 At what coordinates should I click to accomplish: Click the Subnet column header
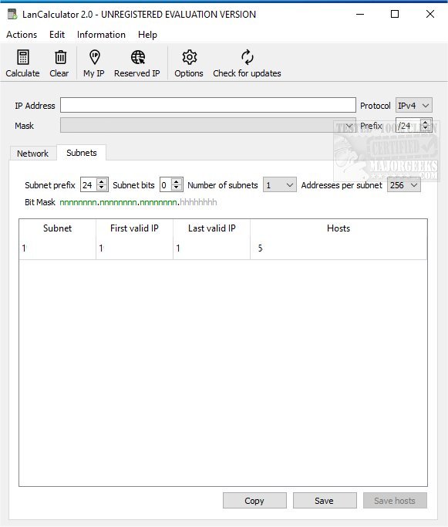[x=57, y=228]
